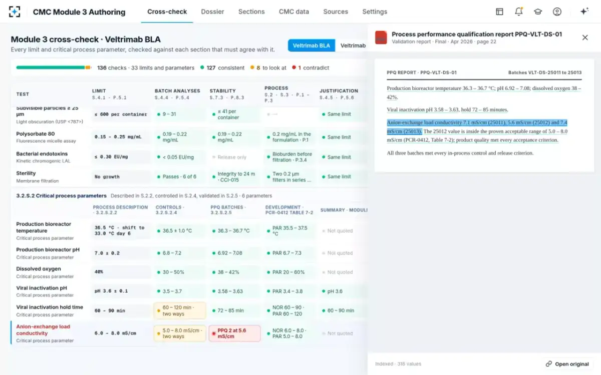Screen dimensions: 601x375
Task: Click highlighted anion-exchange conductivity sentence in report
Action: click(477, 126)
